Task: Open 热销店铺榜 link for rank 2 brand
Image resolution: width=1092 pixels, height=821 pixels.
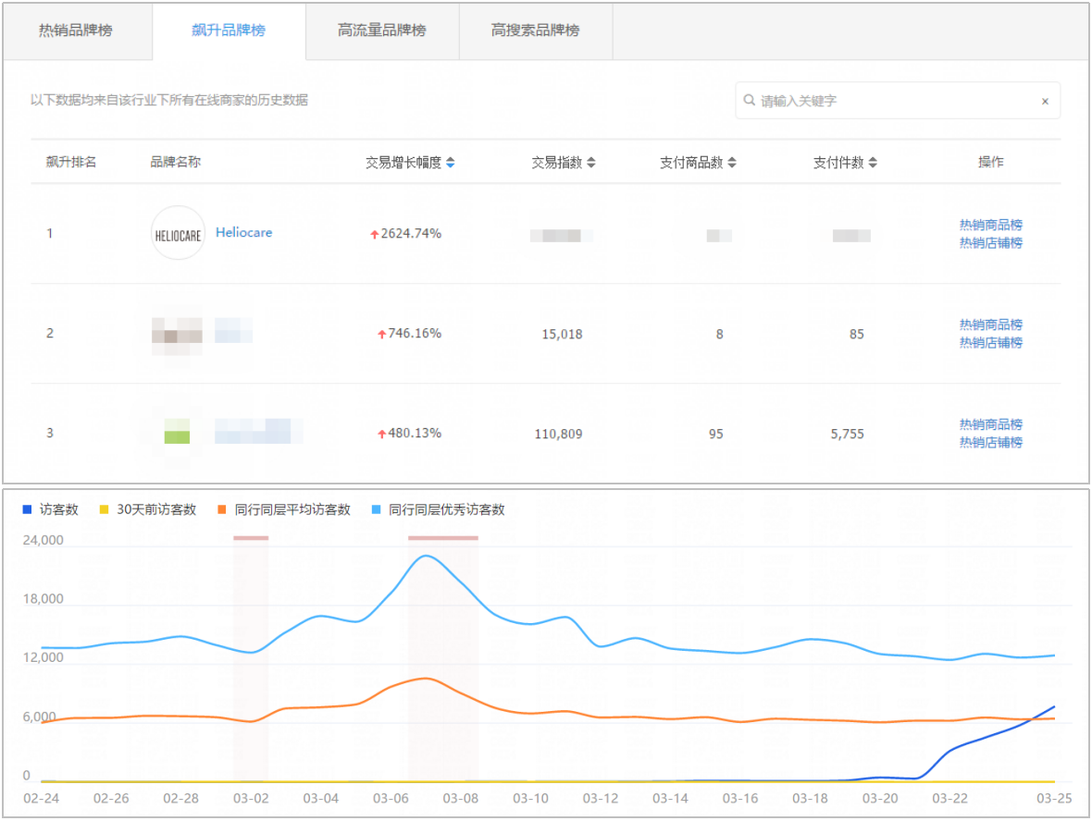Action: [x=990, y=343]
